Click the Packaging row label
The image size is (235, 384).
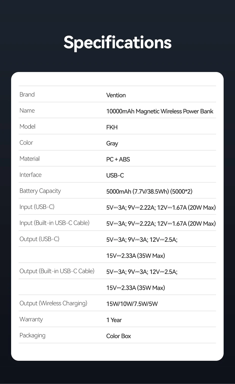pos(32,335)
